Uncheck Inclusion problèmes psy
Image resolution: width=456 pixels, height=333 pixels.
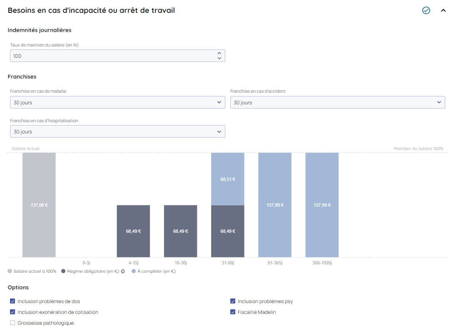[233, 301]
